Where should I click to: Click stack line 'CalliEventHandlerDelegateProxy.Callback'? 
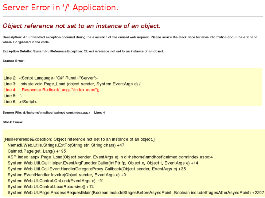click(x=97, y=169)
